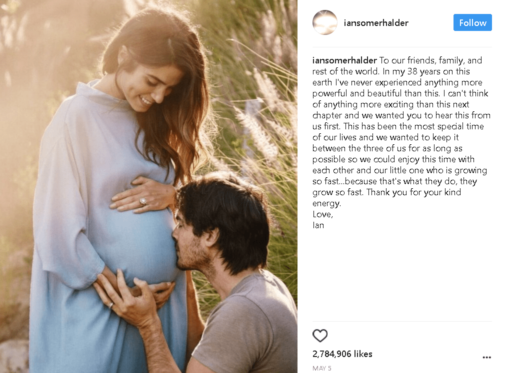This screenshot has height=373, width=505.
Task: Click the diamond ring on woman's hand
Action: coord(142,202)
